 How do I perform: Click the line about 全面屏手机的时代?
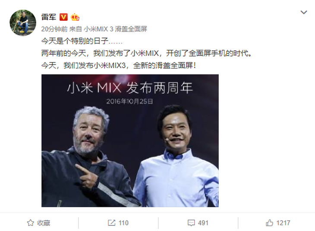147,53
